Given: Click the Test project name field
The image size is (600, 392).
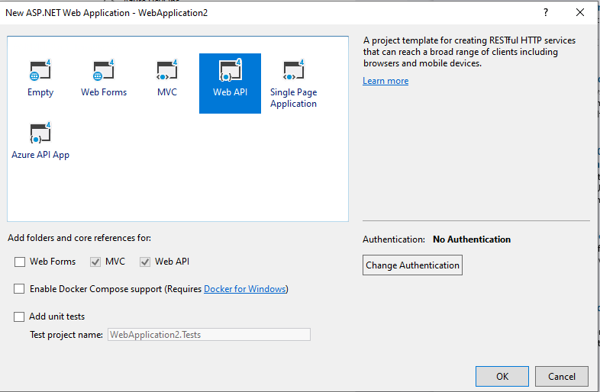Looking at the screenshot, I should (209, 335).
